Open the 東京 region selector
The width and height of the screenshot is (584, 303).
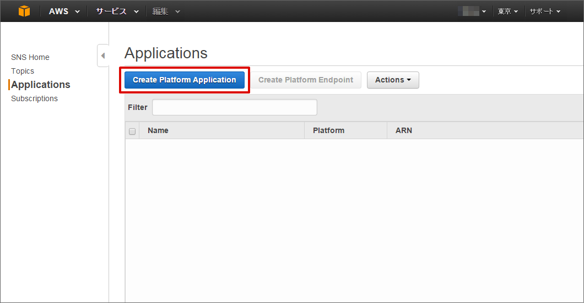click(508, 11)
